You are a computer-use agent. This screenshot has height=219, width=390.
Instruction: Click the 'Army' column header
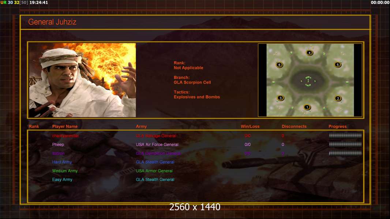click(x=141, y=127)
